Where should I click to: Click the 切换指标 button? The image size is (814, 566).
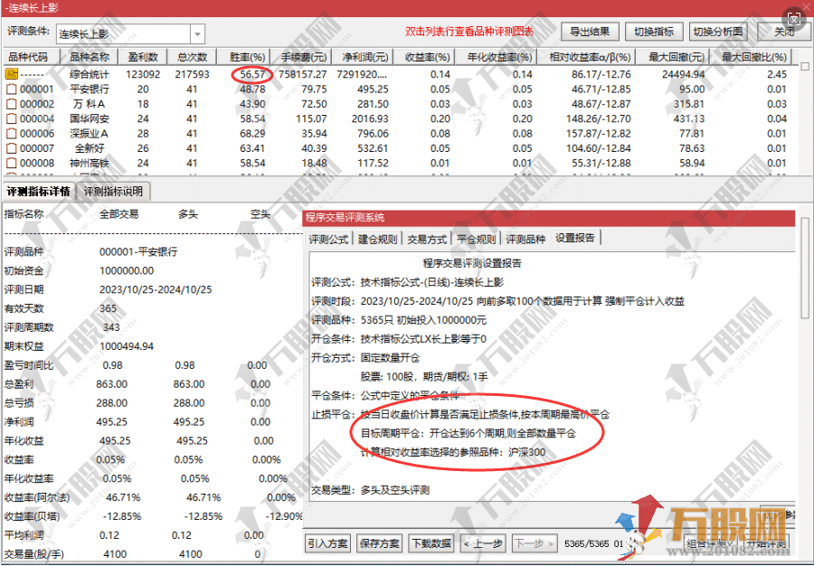(x=654, y=32)
